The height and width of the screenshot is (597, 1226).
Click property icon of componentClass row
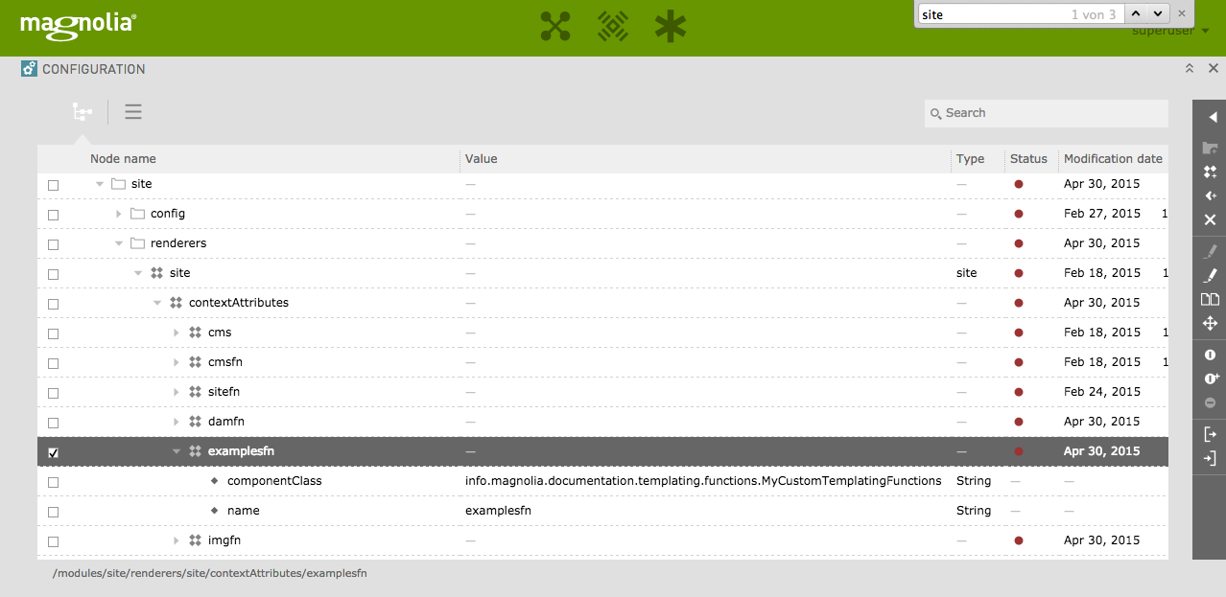[214, 481]
